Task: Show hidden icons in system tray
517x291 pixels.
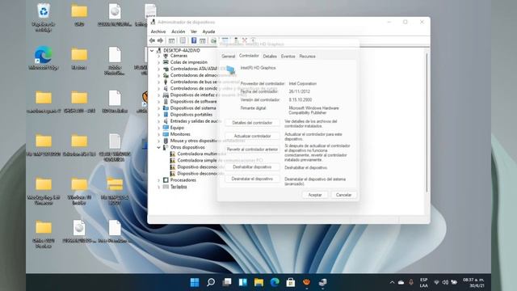Action: point(392,282)
